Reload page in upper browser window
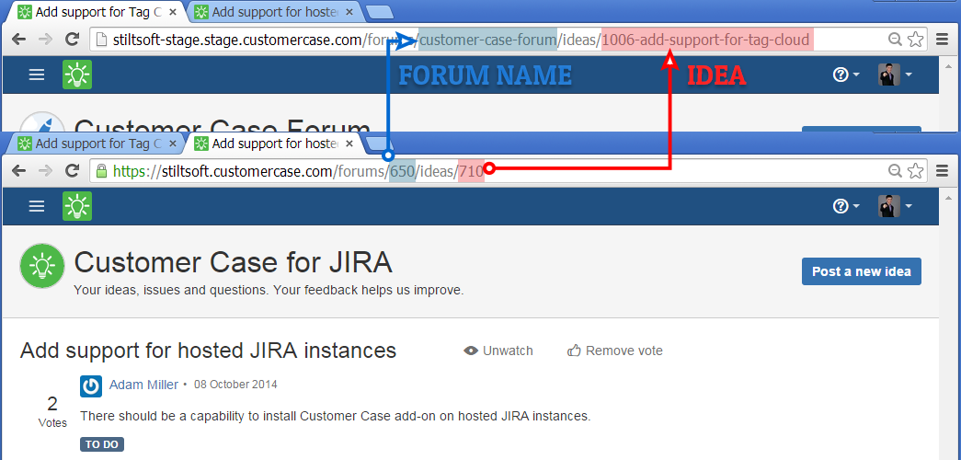The image size is (961, 460). pos(73,40)
